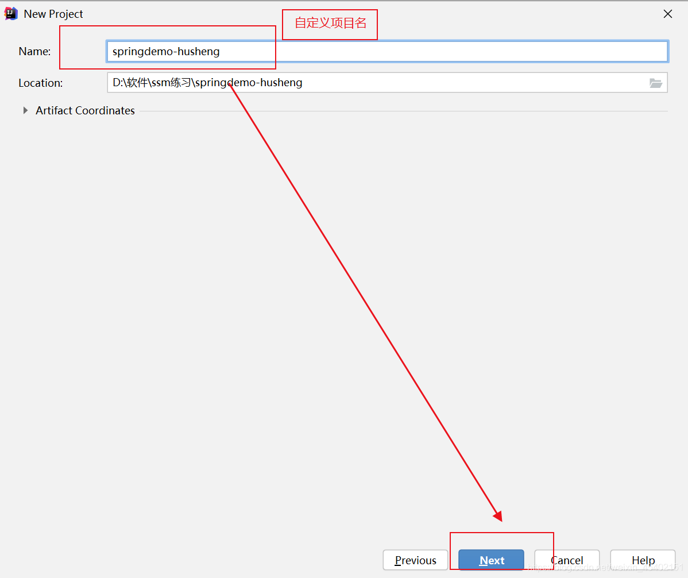688x578 pixels.
Task: Click the folder browse icon in Location field
Action: pos(655,83)
